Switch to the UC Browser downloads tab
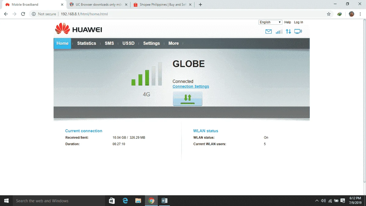Screen dimensions: 366x206 99,5
